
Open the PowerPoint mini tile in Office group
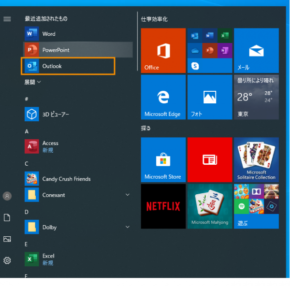[210, 50]
